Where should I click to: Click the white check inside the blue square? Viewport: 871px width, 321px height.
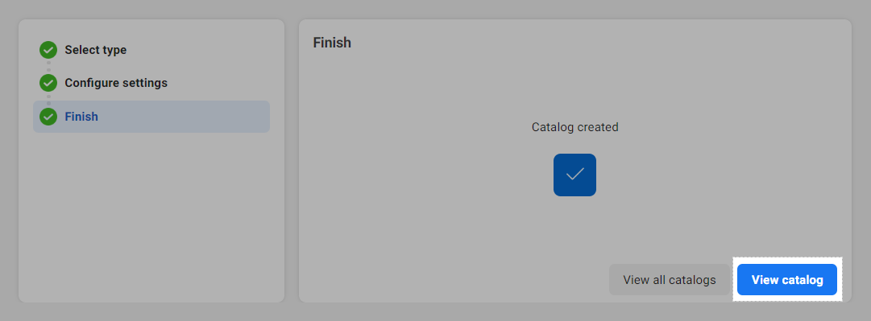coord(574,174)
